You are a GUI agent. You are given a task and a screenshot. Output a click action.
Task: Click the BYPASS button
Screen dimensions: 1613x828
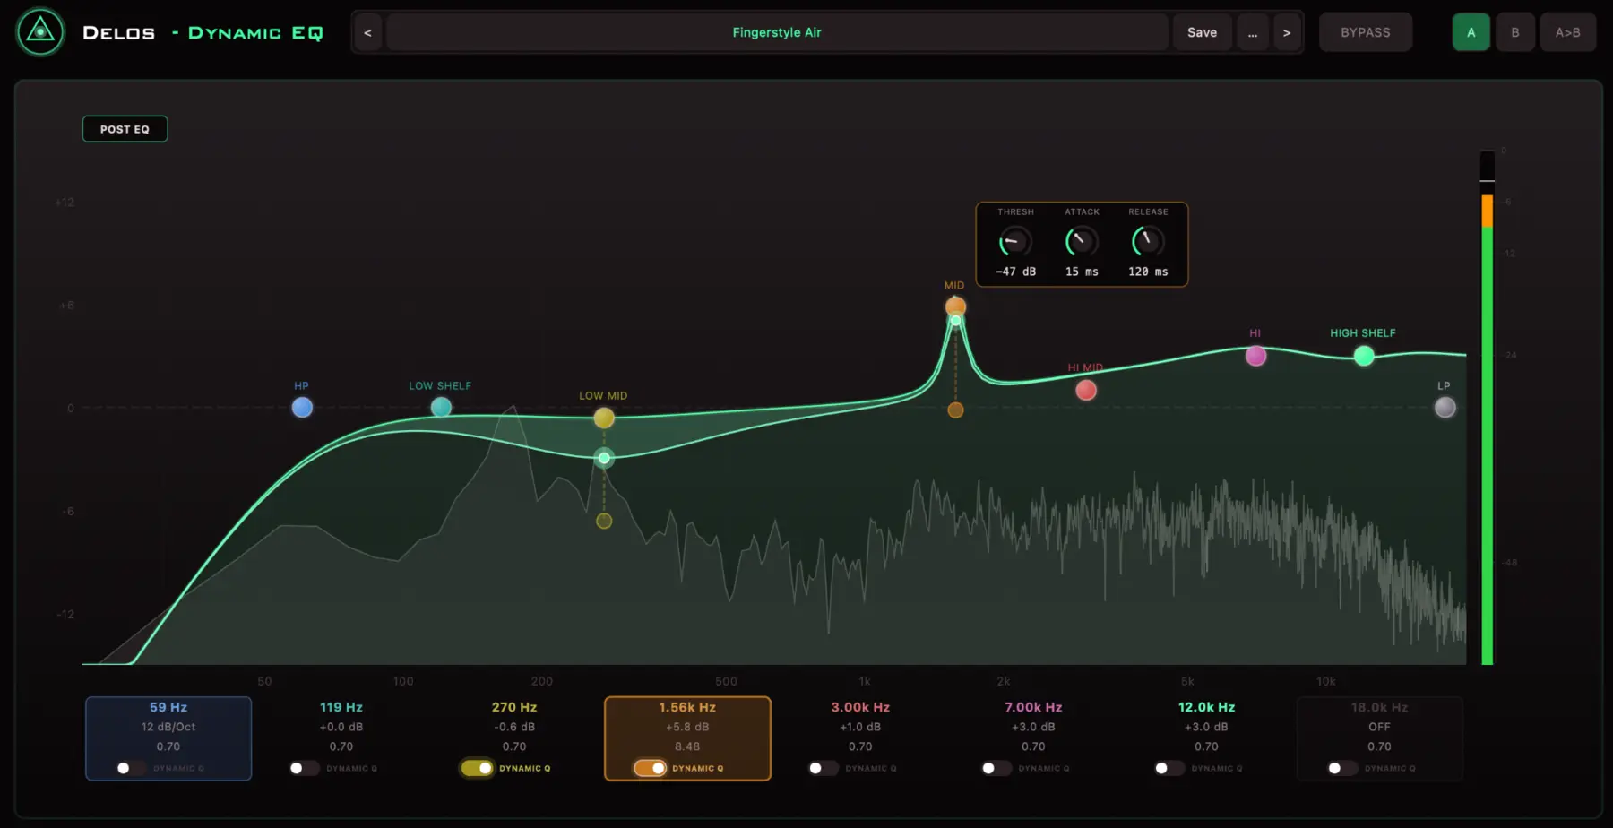1366,32
